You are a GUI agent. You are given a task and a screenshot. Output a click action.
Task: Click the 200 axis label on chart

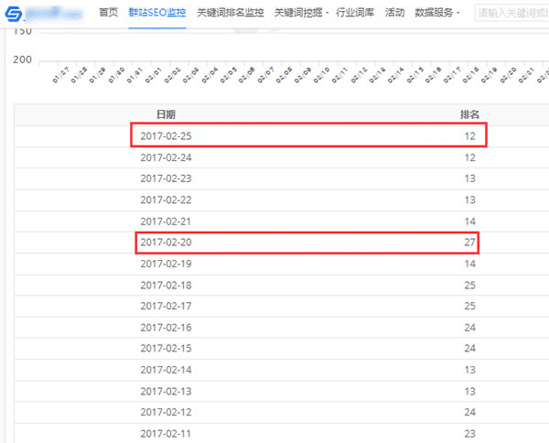(x=22, y=59)
